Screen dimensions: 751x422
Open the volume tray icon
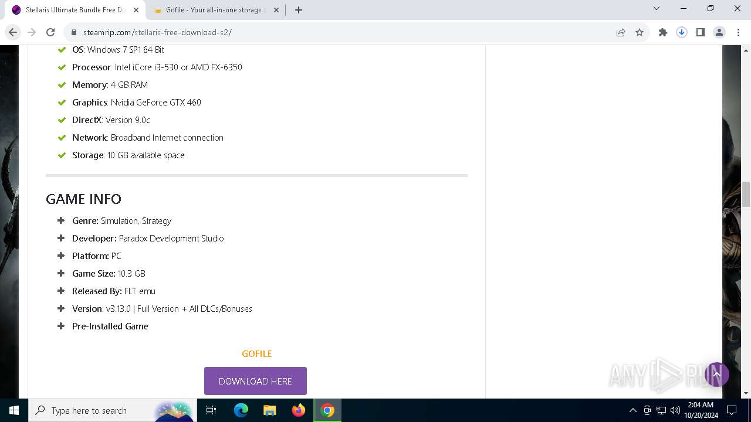point(675,410)
